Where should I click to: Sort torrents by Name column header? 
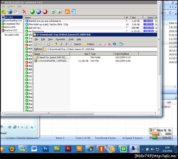[74, 17]
